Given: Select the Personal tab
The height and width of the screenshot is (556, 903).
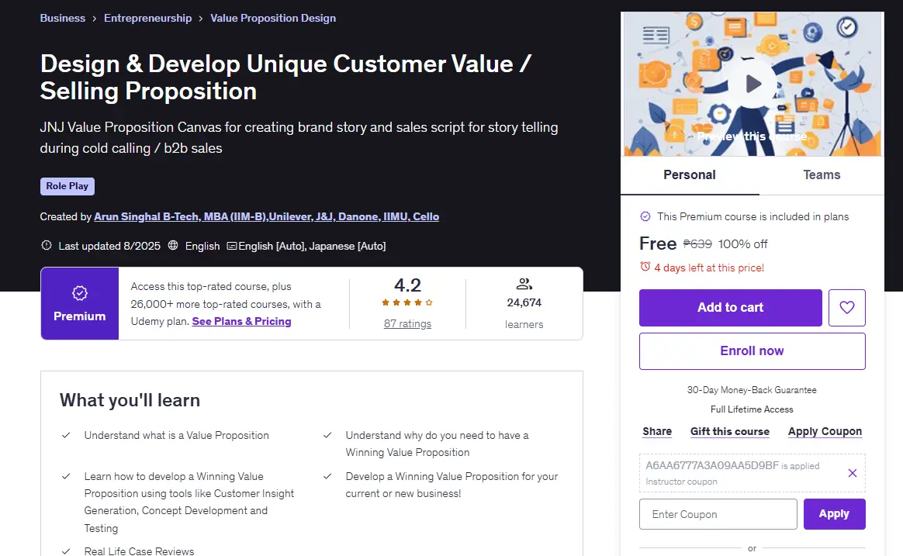Looking at the screenshot, I should point(690,175).
